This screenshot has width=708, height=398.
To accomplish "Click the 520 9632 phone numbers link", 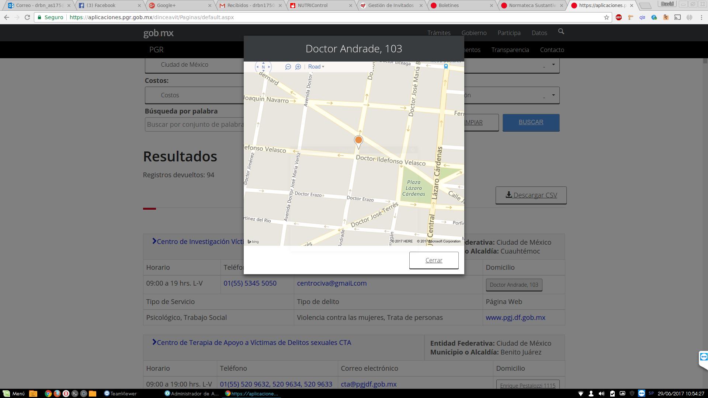I will point(276,384).
